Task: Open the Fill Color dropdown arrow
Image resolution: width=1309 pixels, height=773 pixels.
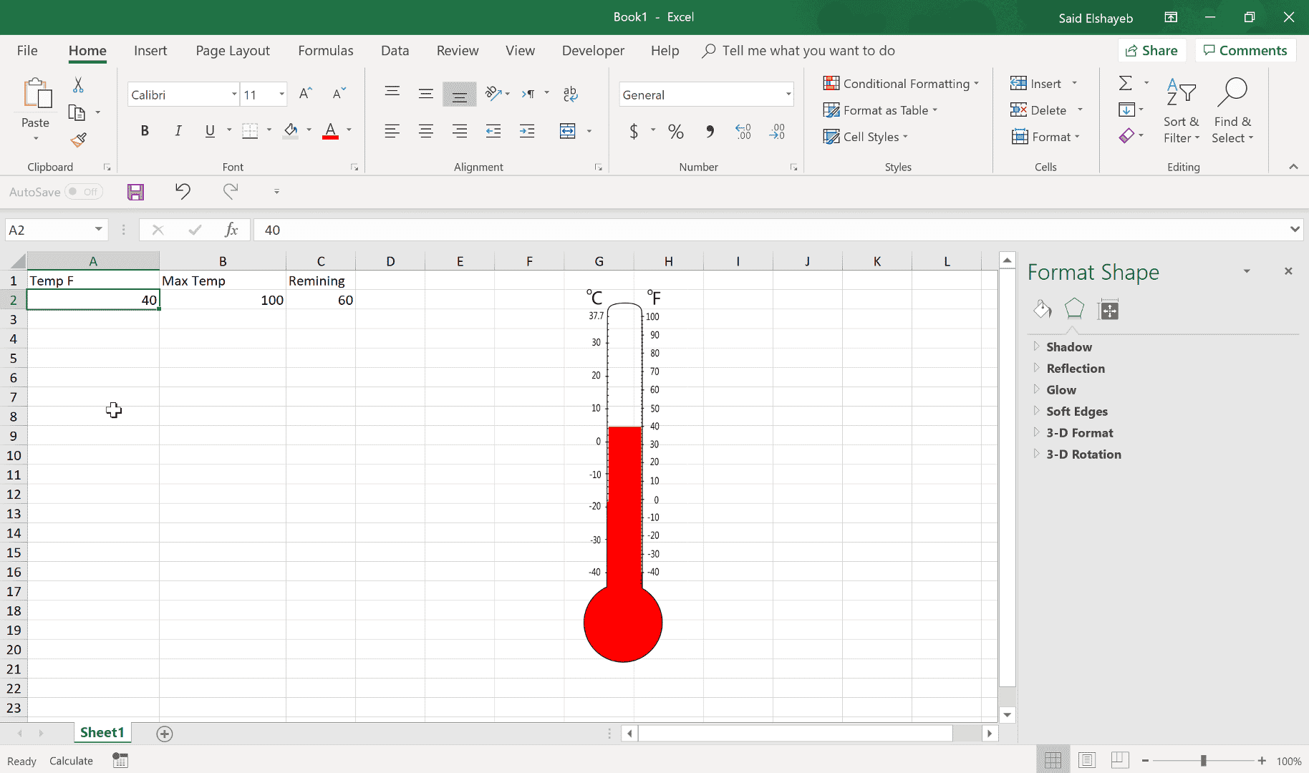Action: [x=309, y=130]
